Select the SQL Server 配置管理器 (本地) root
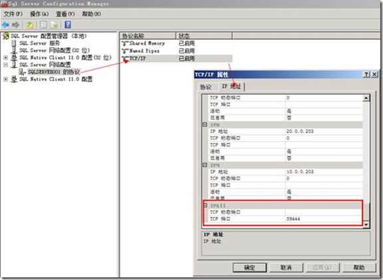 pos(49,36)
